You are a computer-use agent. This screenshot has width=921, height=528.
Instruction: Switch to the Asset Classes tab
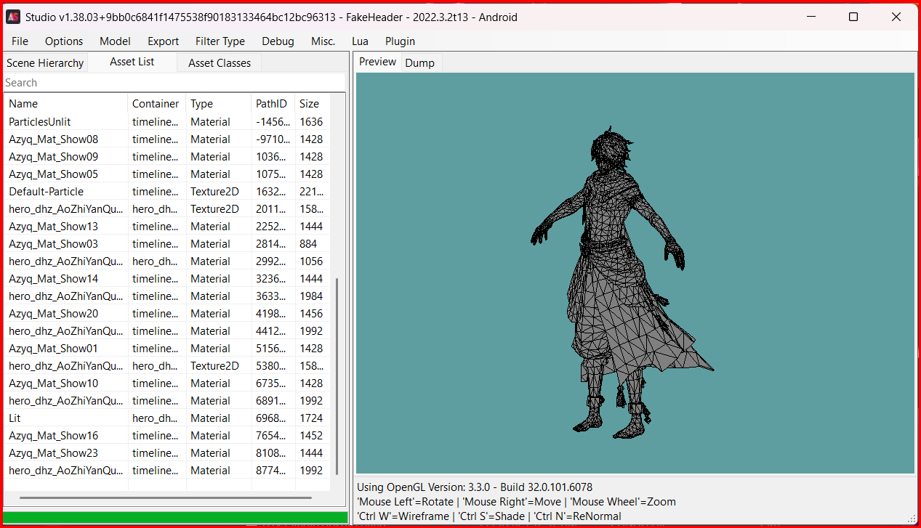[220, 63]
